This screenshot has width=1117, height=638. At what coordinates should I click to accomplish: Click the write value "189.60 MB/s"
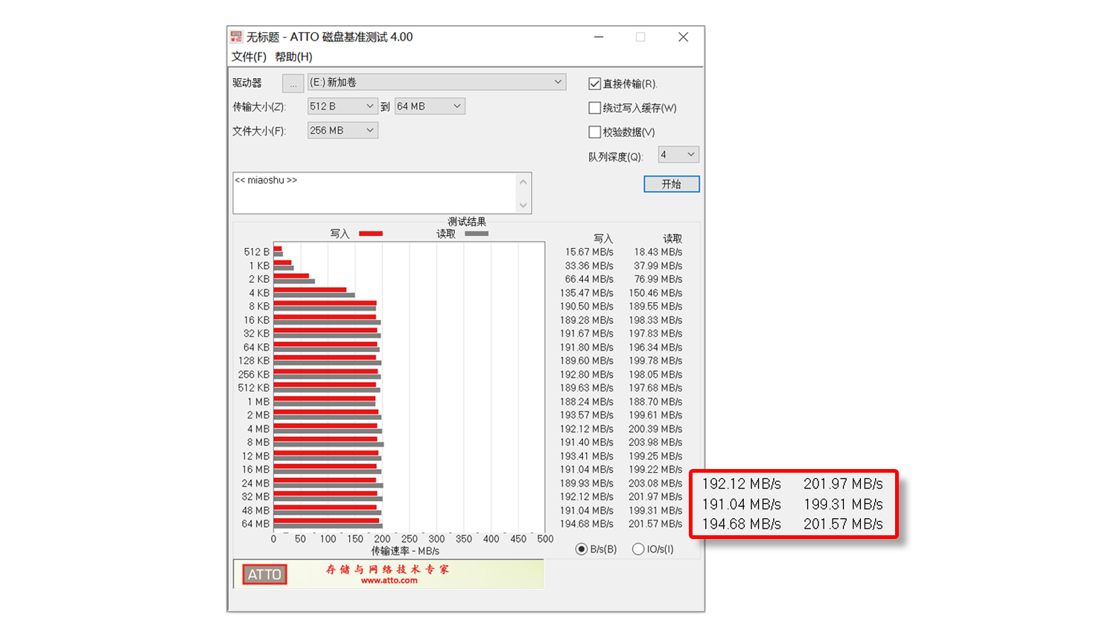tap(587, 361)
